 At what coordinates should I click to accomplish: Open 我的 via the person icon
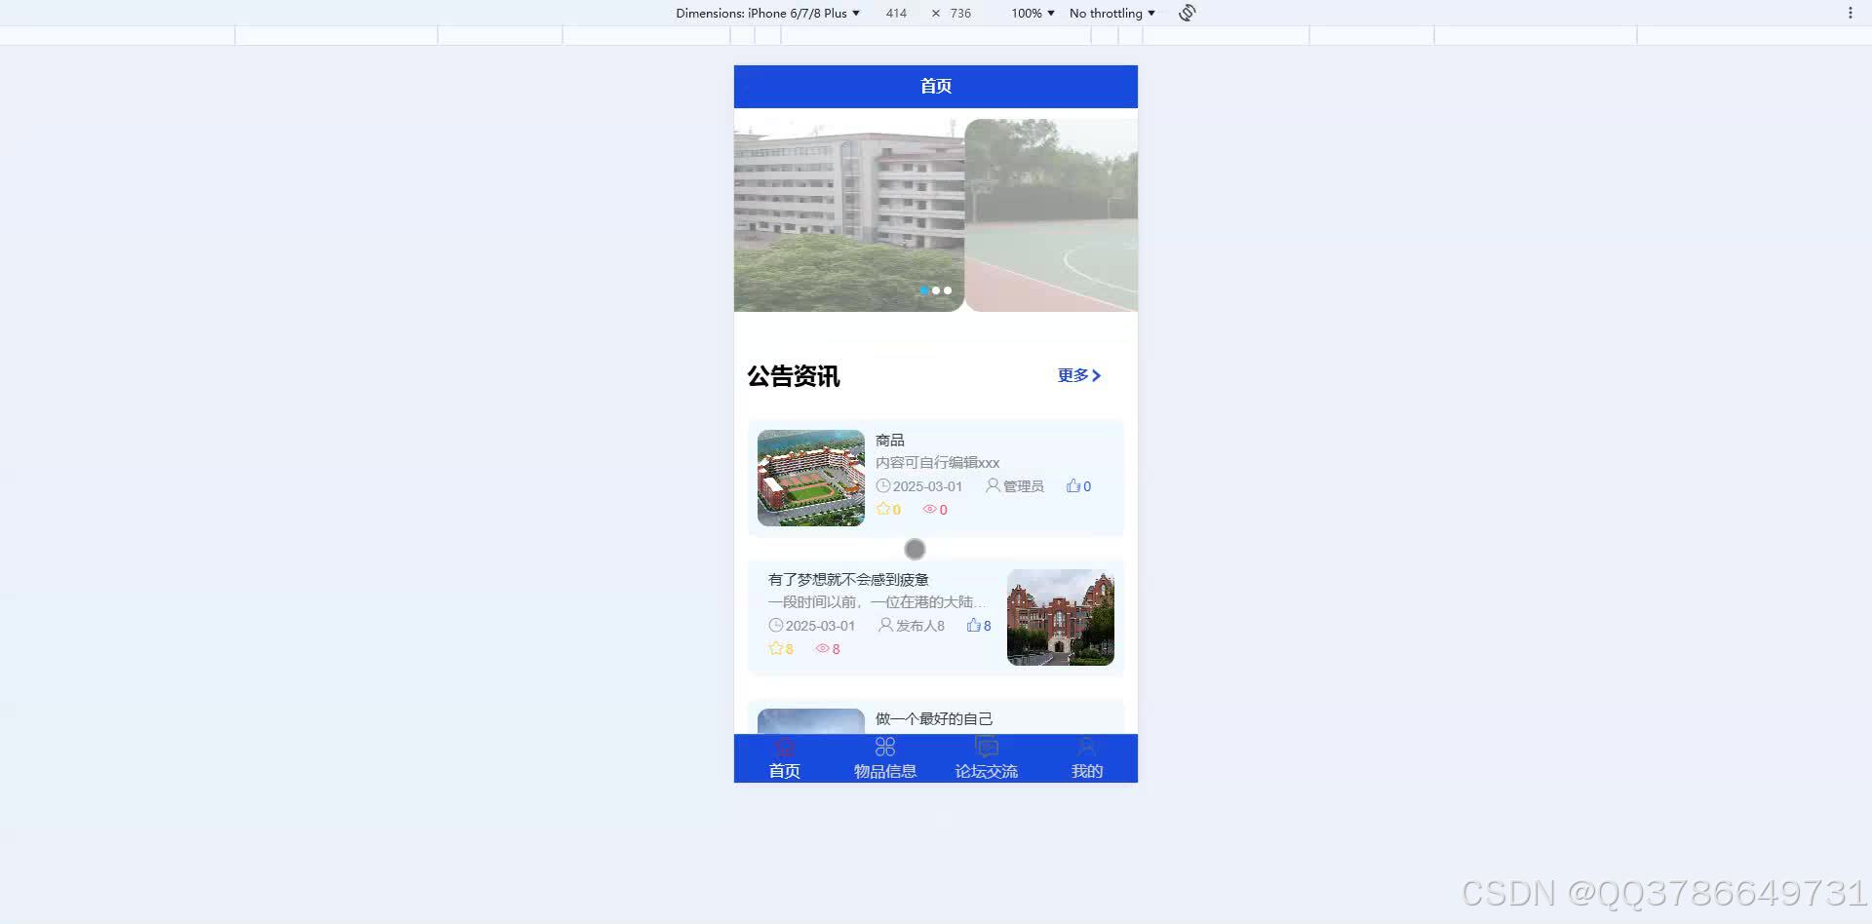point(1086,746)
